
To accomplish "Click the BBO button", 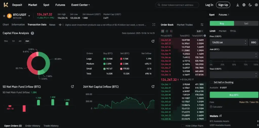I will pos(253,42).
